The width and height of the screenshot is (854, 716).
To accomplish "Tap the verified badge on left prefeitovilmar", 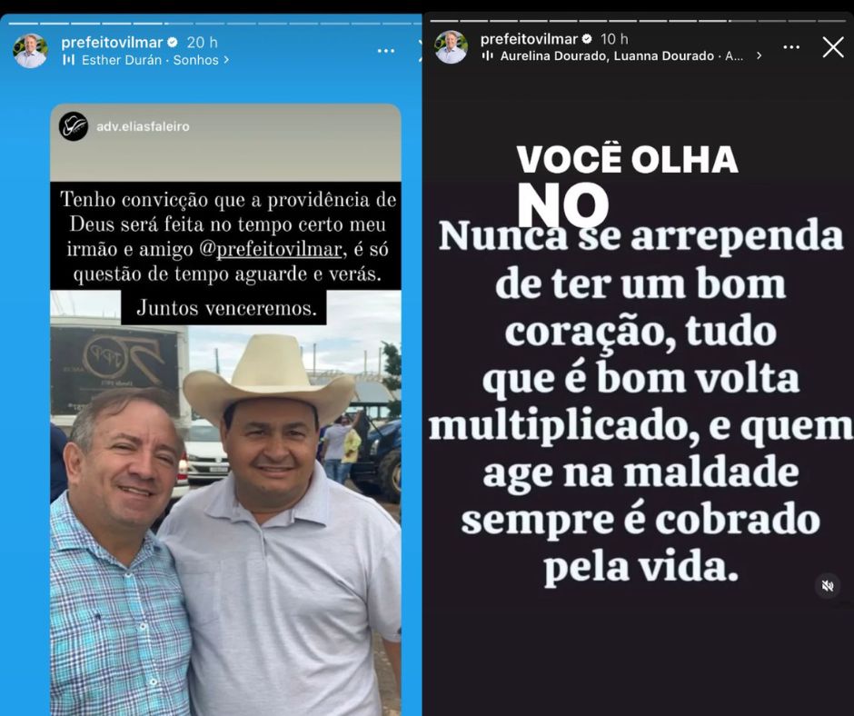I will [172, 42].
